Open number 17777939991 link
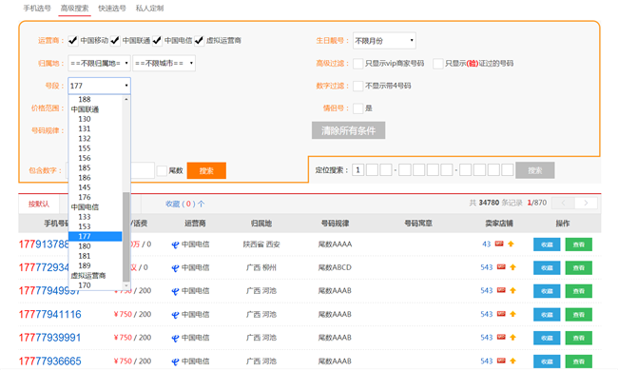The image size is (618, 371). coord(49,338)
